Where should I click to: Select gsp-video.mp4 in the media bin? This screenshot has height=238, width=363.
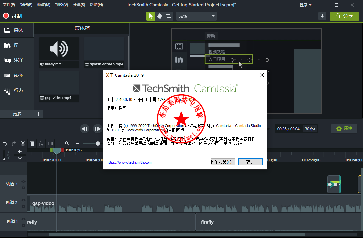[x=59, y=86]
